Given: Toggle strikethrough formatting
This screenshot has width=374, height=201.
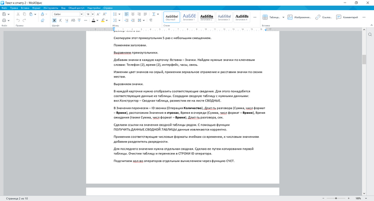Looking at the screenshot, I should (x=79, y=20).
